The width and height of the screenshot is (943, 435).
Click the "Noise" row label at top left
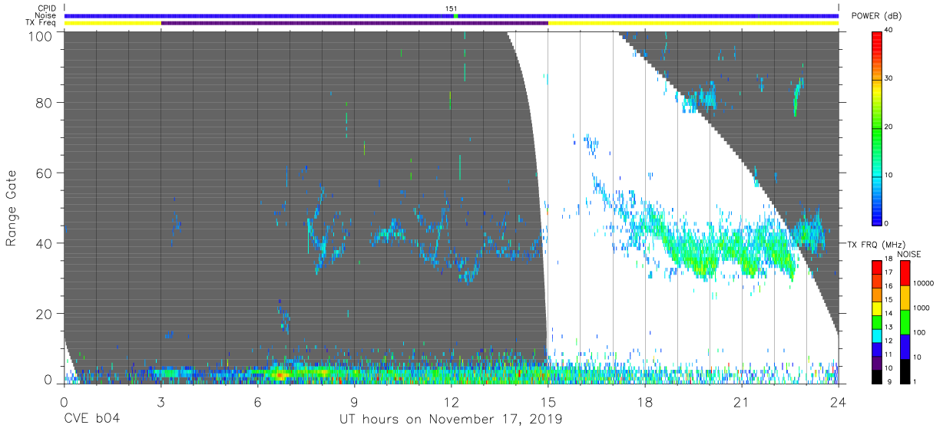coord(45,16)
